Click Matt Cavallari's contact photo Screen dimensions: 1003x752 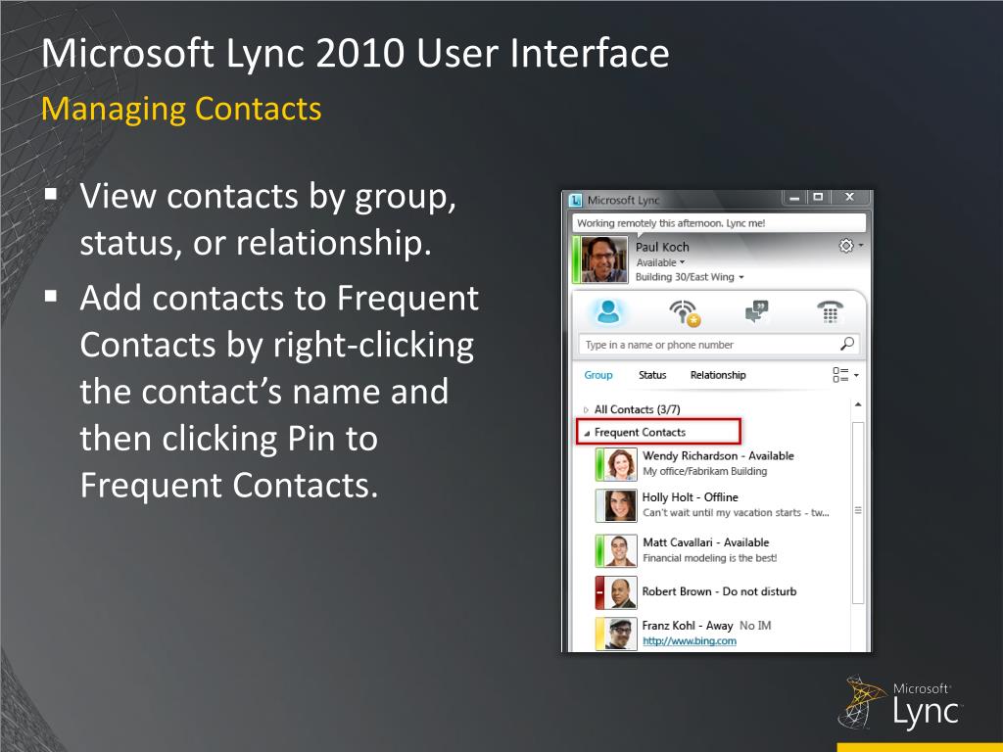pos(620,550)
